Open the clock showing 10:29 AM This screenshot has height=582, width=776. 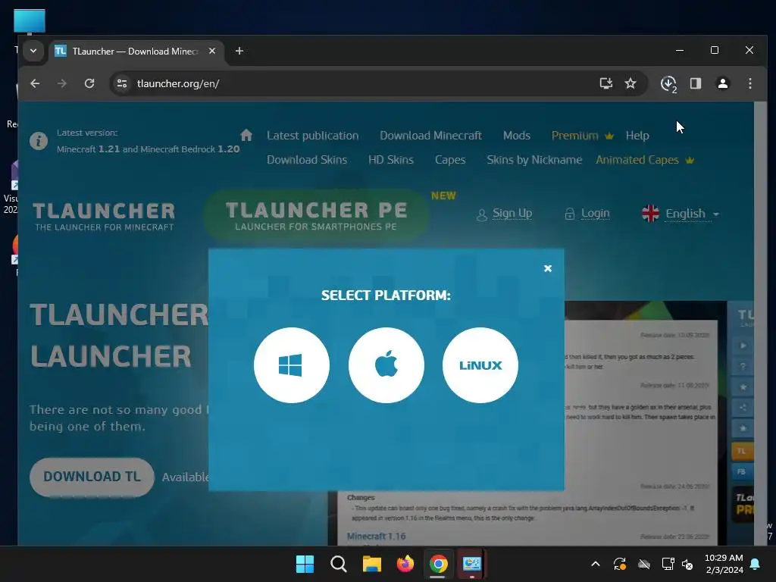pos(724,564)
